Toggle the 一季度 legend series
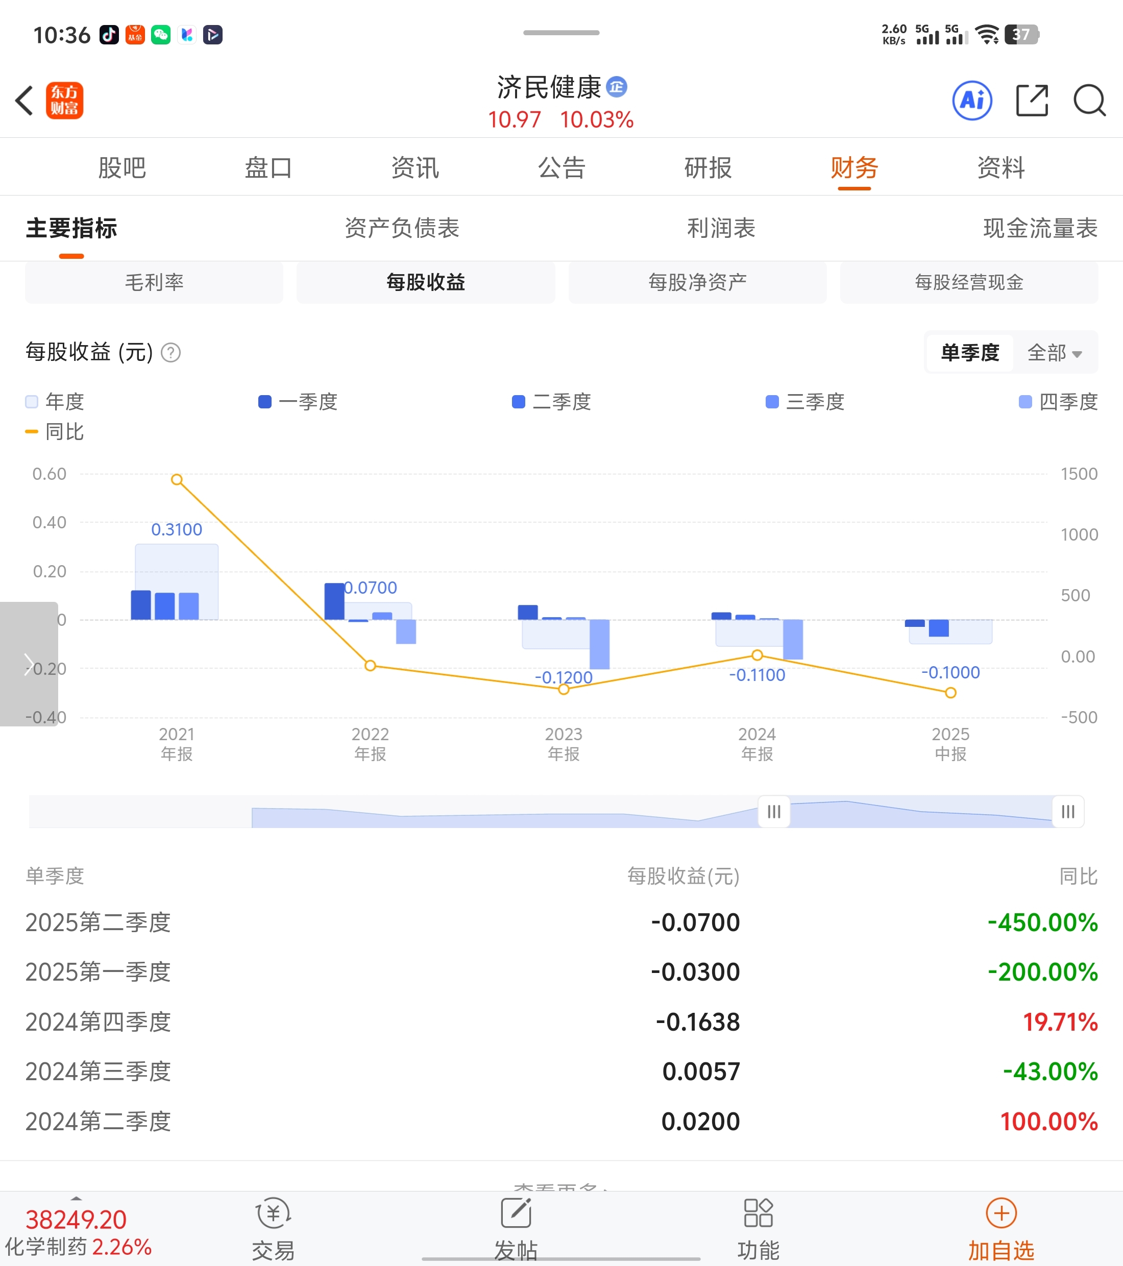The width and height of the screenshot is (1123, 1266). click(298, 402)
